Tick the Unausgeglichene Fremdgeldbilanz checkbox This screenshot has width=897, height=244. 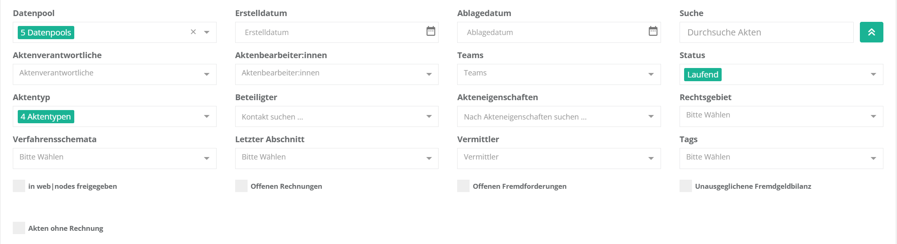click(x=686, y=186)
